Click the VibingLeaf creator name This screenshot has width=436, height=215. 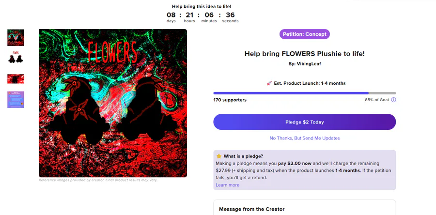pos(309,64)
